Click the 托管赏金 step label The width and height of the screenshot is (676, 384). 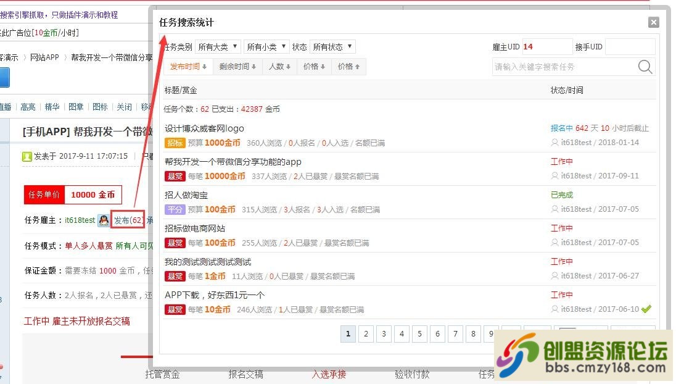click(x=163, y=375)
